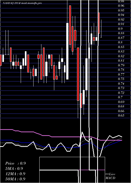Choose the 0.74 price axis label
This screenshot has height=183, width=131.
click(121, 83)
